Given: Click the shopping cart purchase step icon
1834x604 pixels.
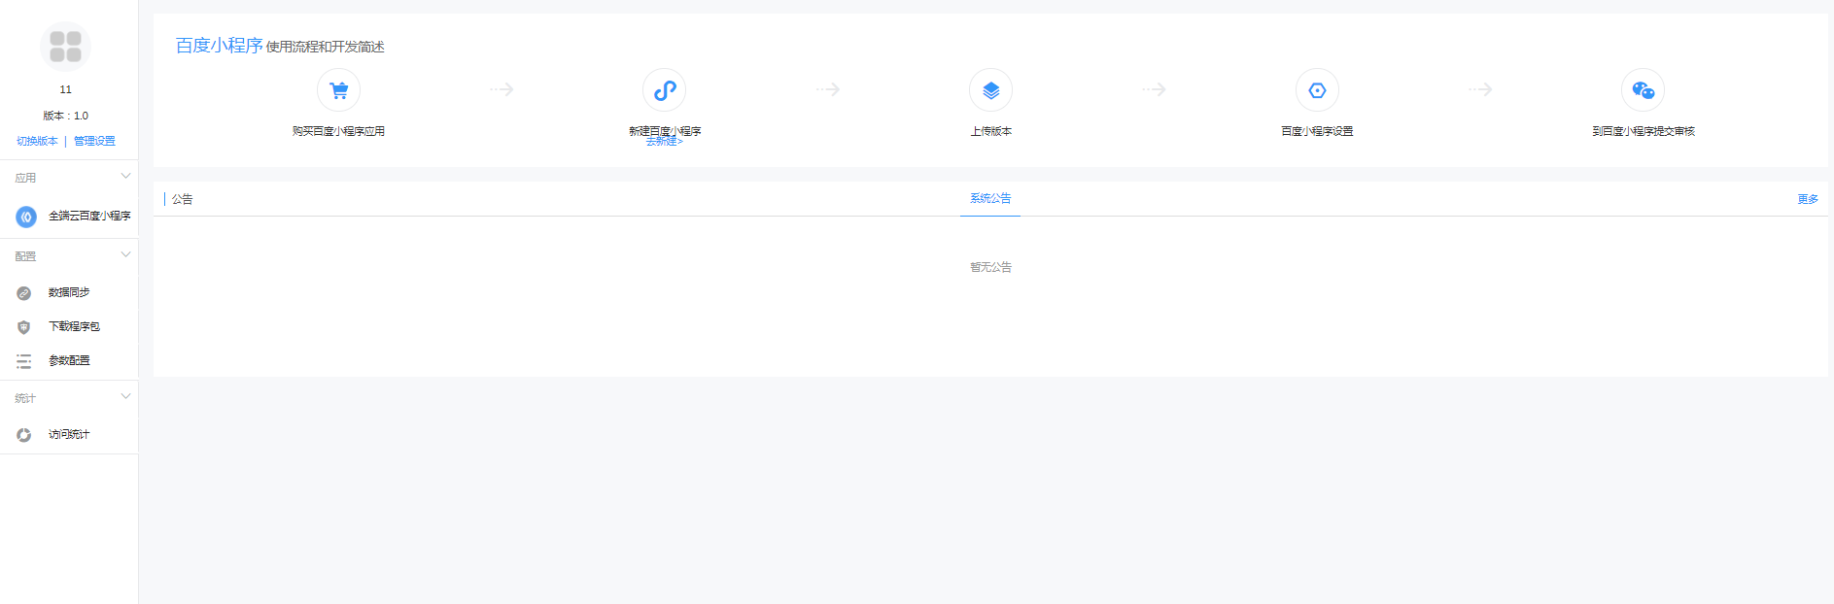Looking at the screenshot, I should pos(338,90).
